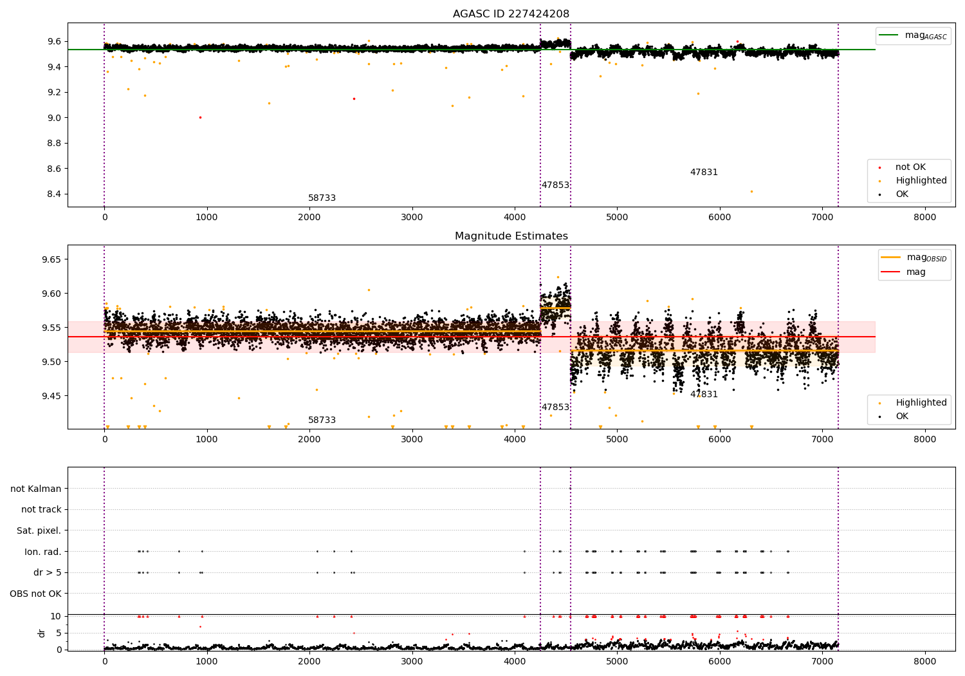Click the 6000 x-axis tick of the bottom plot
The height and width of the screenshot is (676, 965).
[720, 661]
